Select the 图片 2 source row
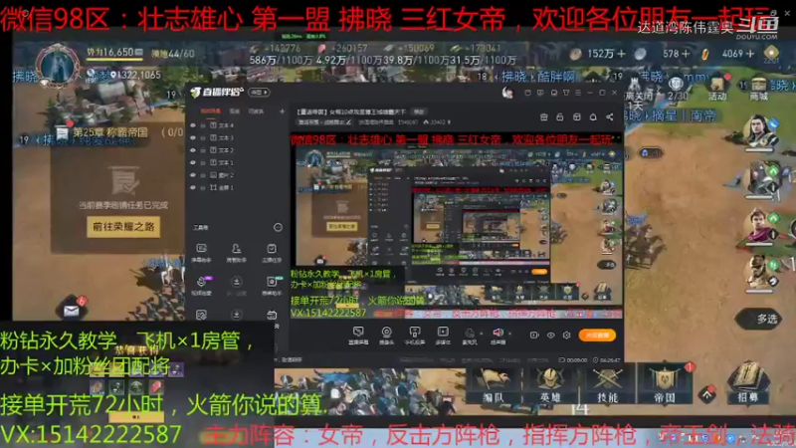The image size is (796, 448). pos(238,175)
